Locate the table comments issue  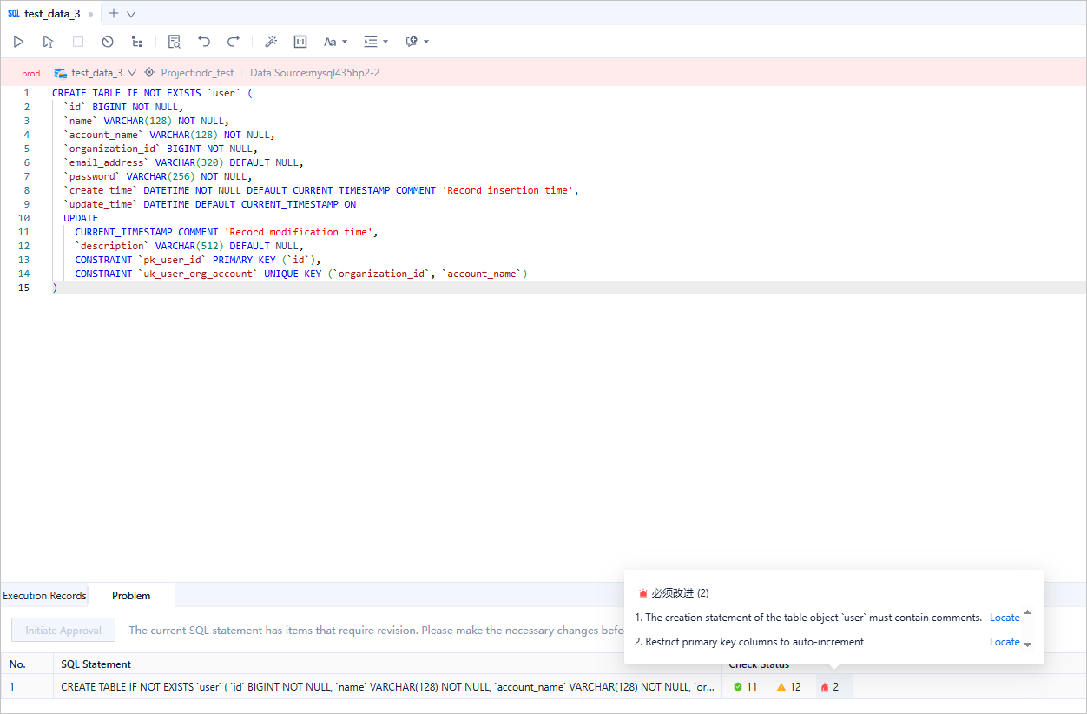[1005, 618]
